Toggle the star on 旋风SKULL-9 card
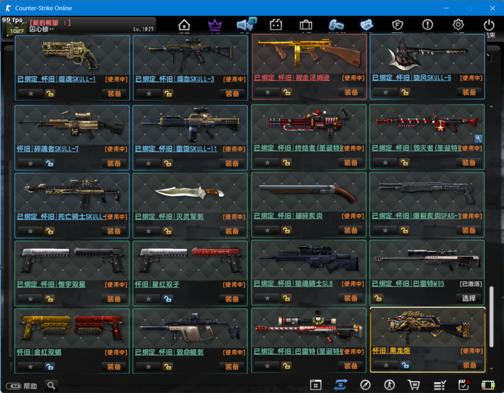 click(x=386, y=92)
